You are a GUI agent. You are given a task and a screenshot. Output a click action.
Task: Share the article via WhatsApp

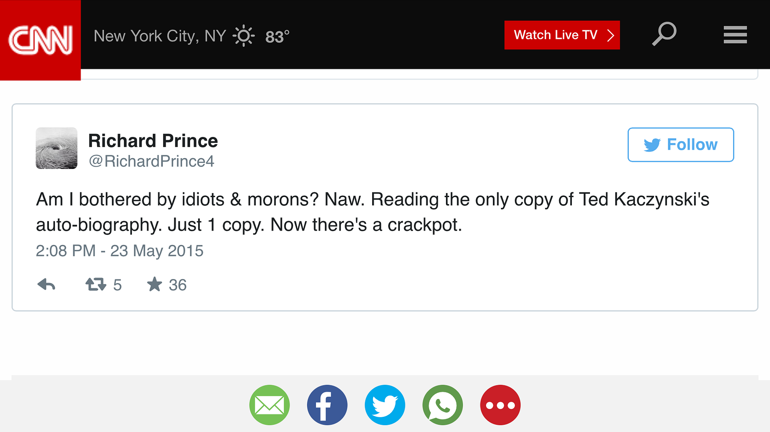click(443, 405)
